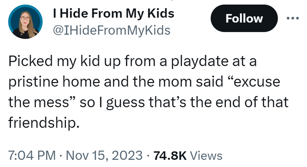Image resolution: width=307 pixels, height=167 pixels.
Task: Click the first word "Picked" in the tweet
Action: (27, 62)
